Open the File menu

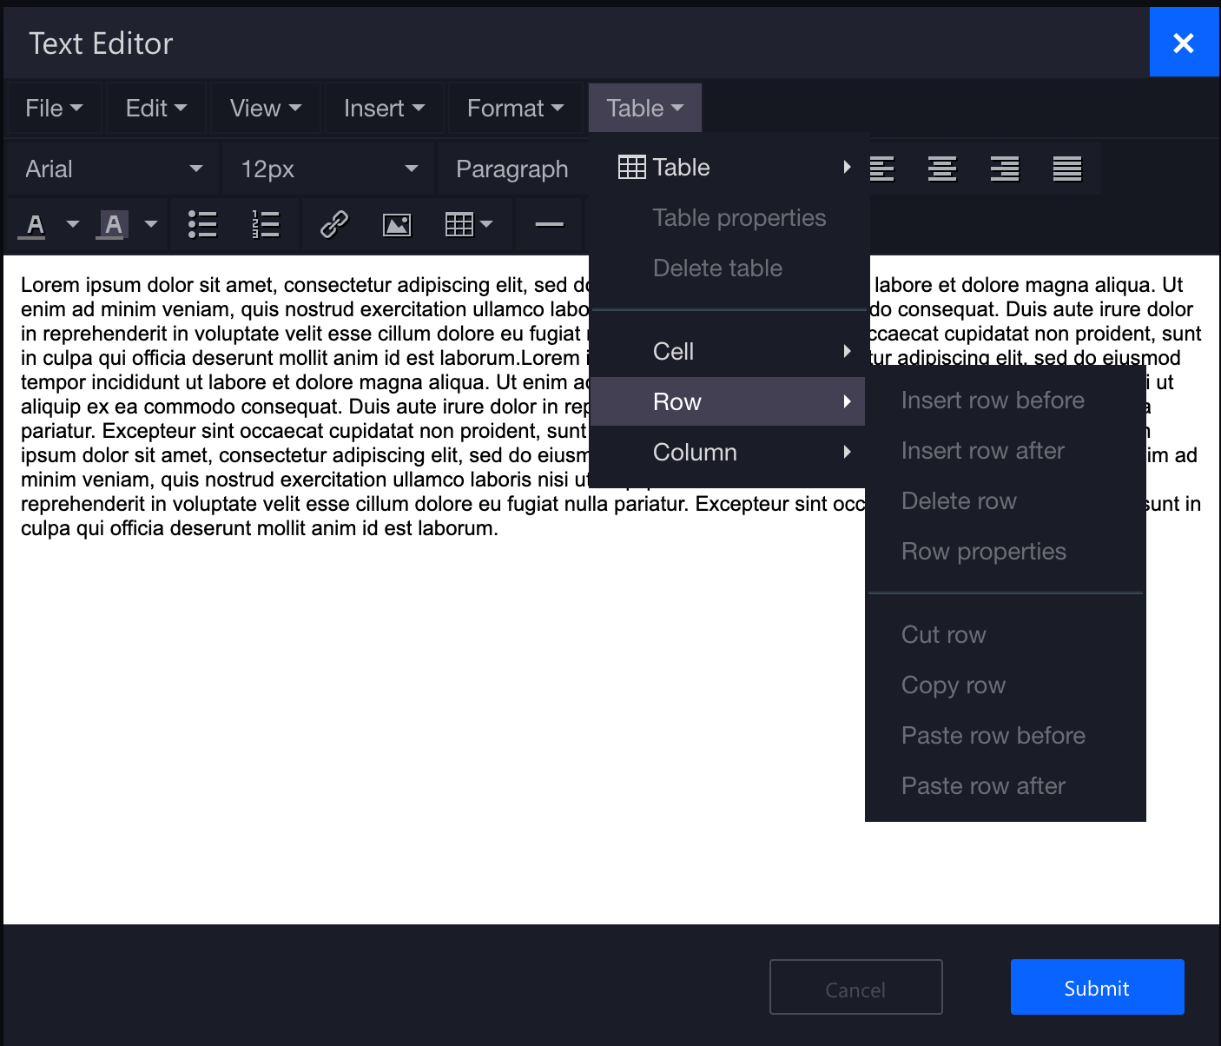[x=54, y=109]
